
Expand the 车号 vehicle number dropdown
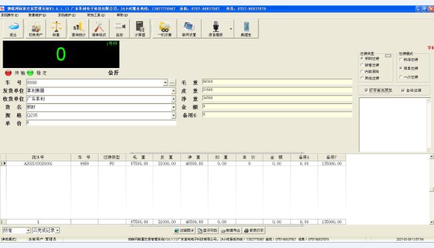pos(165,83)
